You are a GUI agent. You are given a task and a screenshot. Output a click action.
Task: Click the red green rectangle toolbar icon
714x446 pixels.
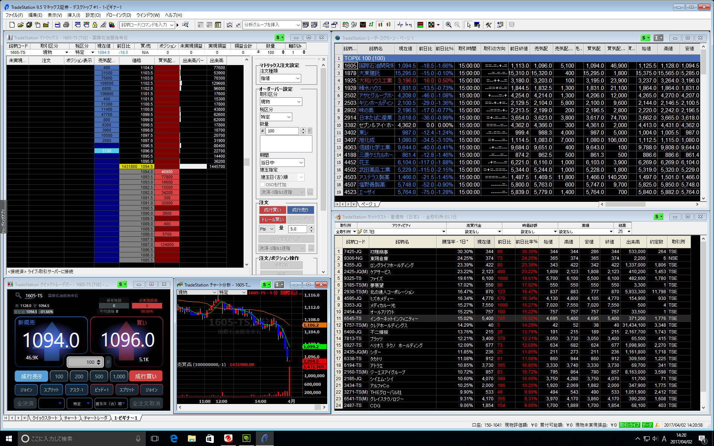pos(420,25)
